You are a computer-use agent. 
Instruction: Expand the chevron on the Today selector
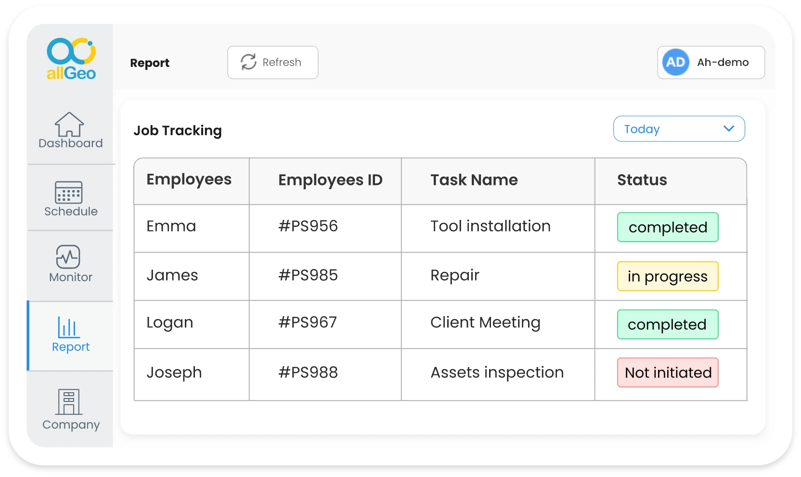pos(729,129)
